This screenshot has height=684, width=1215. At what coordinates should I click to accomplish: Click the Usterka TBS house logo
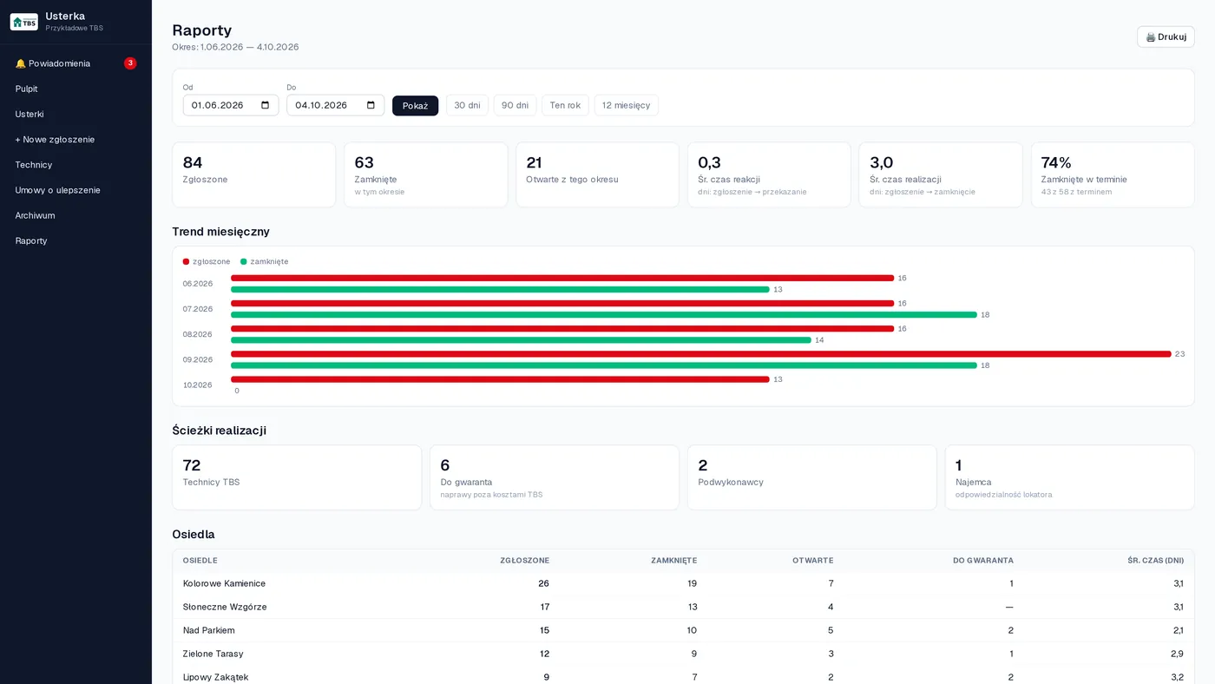tap(24, 22)
